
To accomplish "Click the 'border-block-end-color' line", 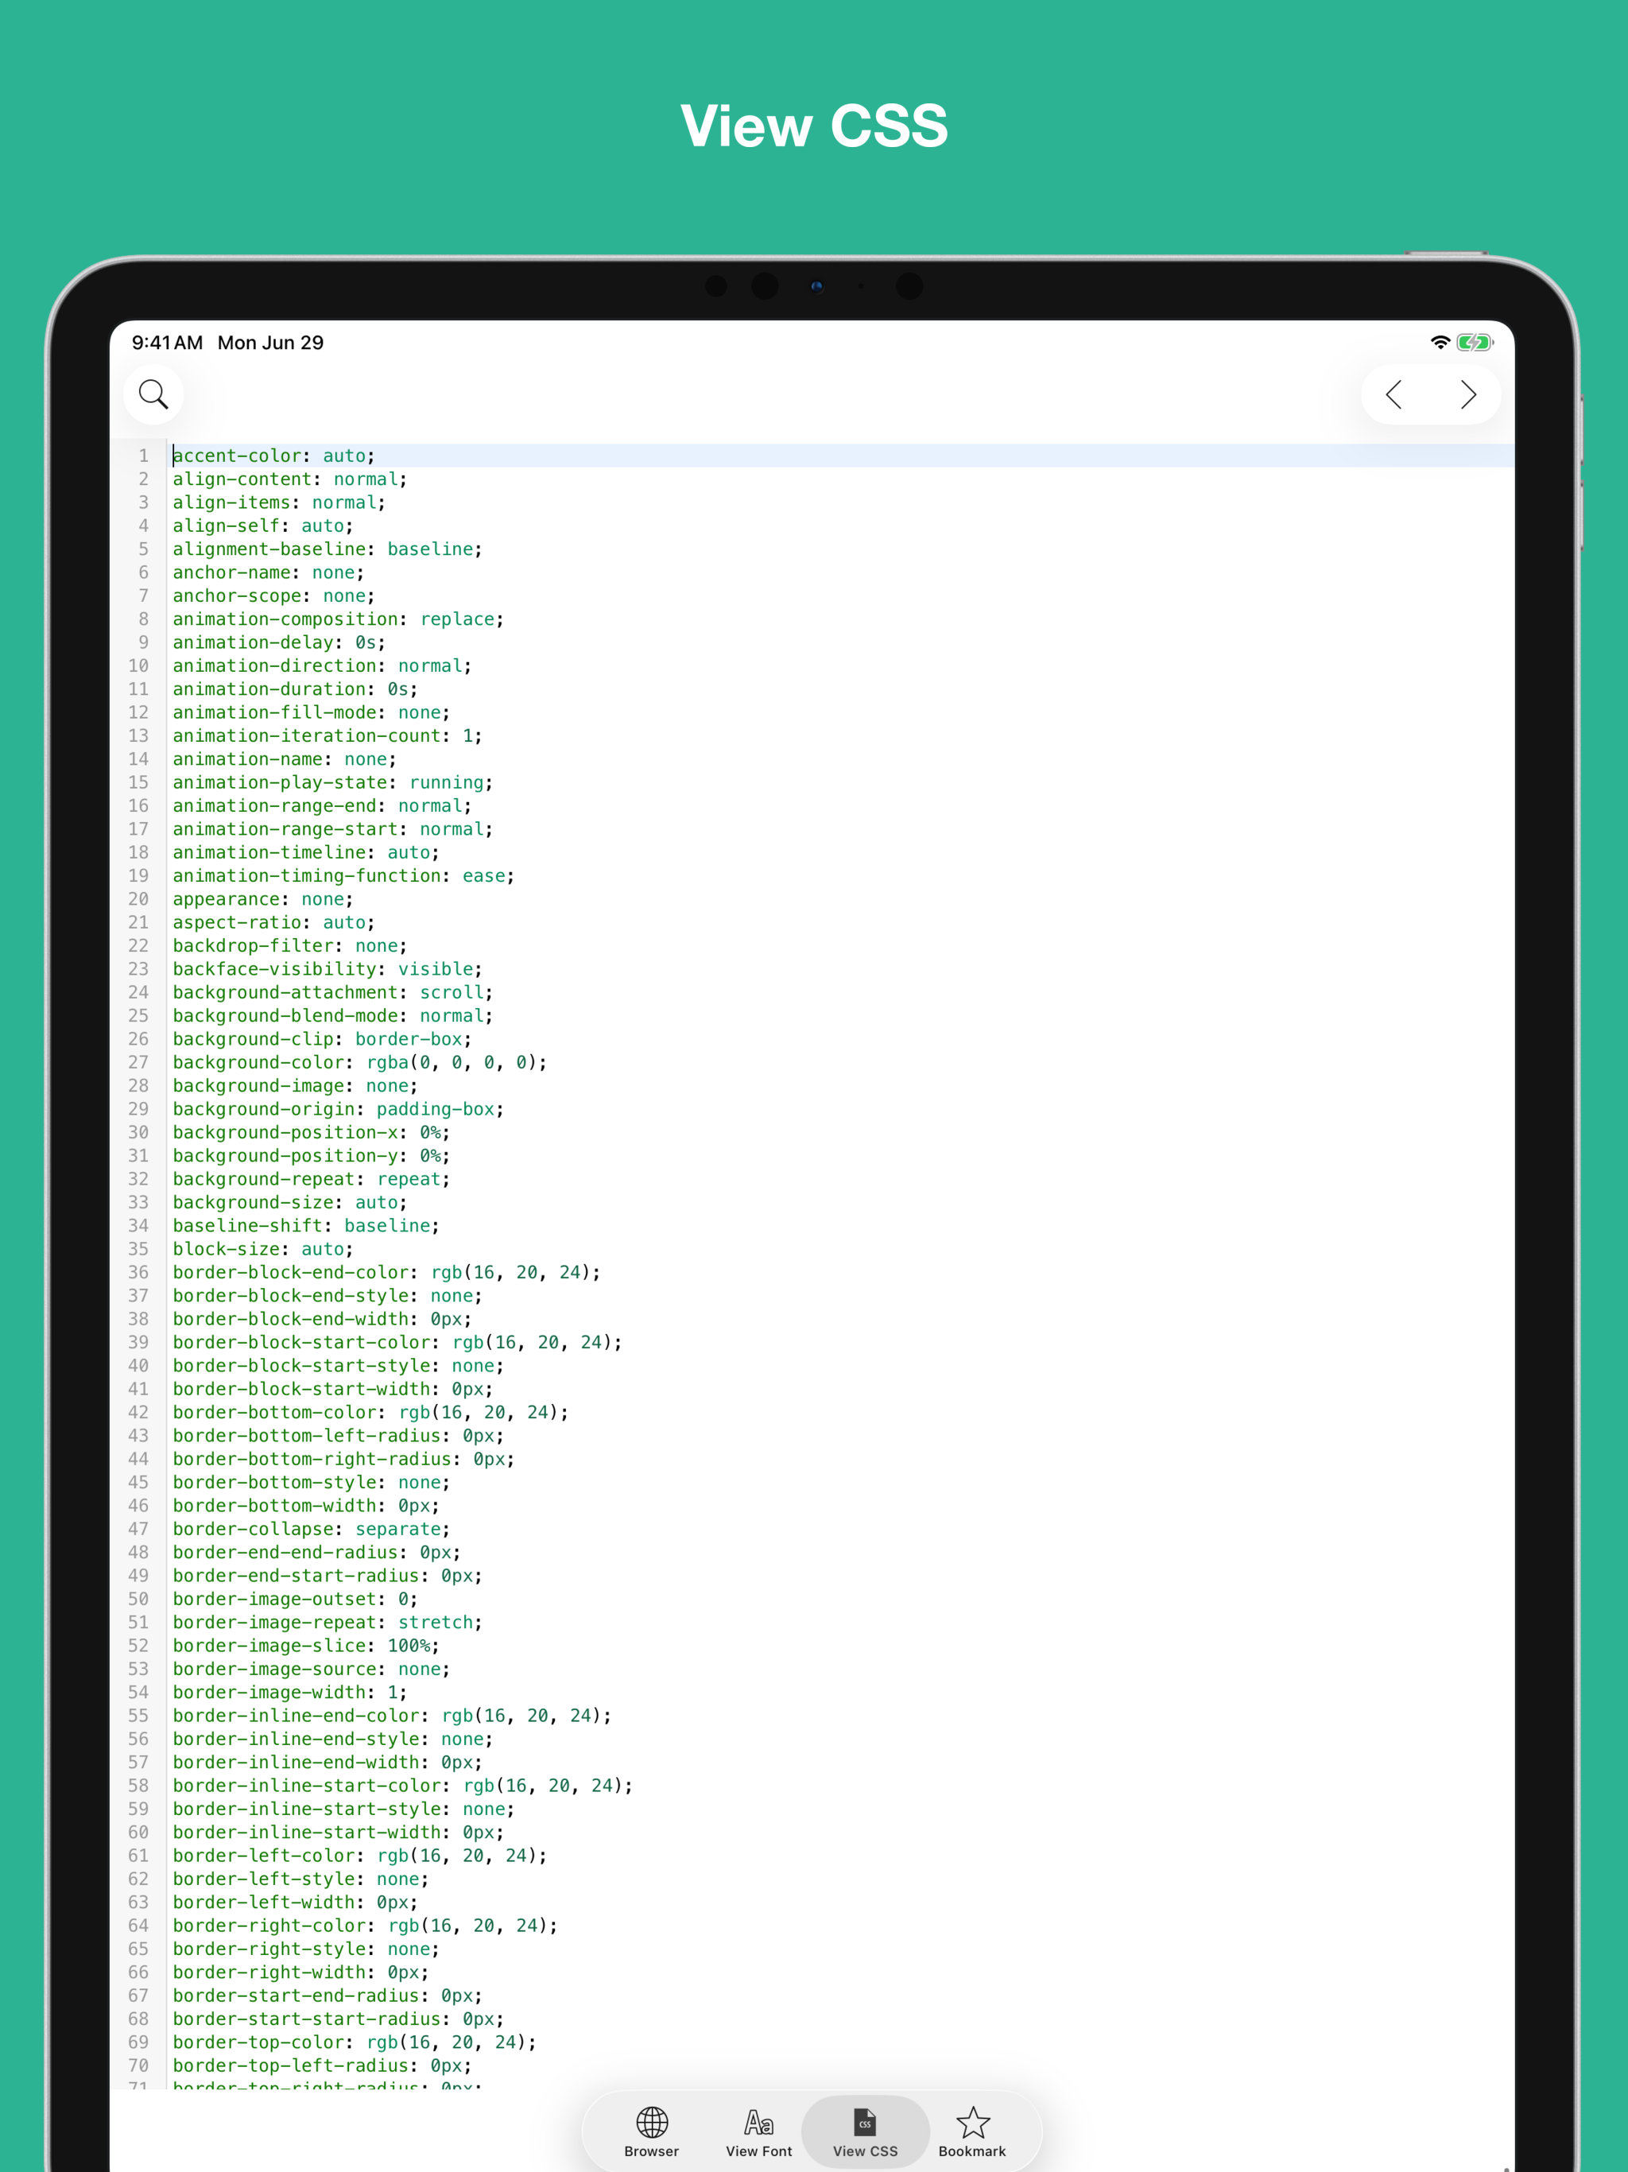I will pyautogui.click(x=387, y=1273).
